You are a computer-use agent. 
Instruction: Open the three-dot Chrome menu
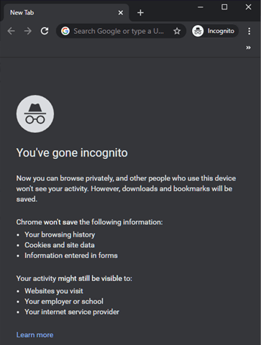pos(249,31)
